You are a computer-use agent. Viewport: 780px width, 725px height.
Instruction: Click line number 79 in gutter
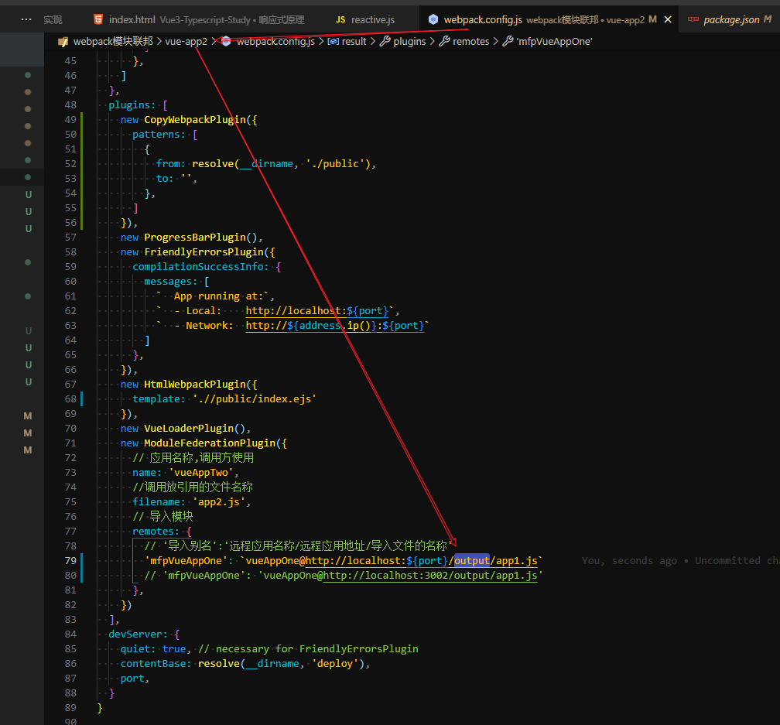click(70, 560)
